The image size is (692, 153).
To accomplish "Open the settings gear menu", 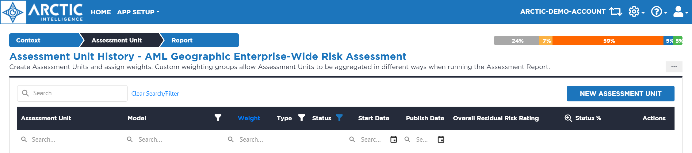I will tap(637, 12).
